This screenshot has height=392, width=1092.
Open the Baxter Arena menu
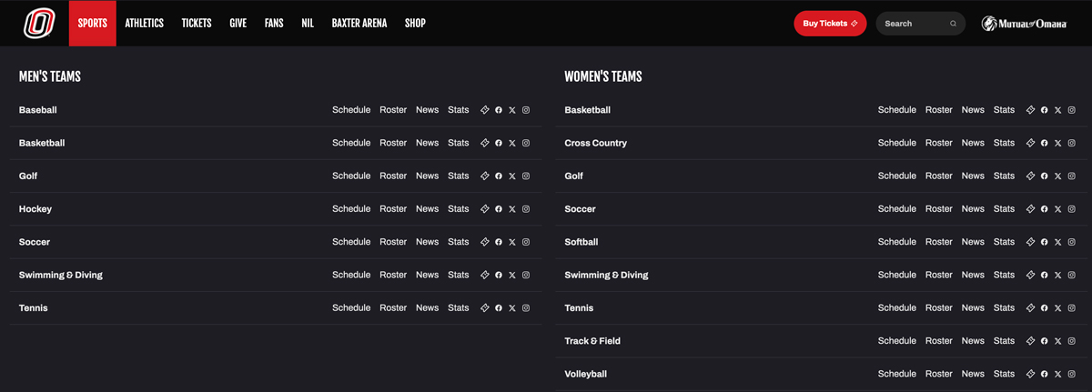[359, 23]
